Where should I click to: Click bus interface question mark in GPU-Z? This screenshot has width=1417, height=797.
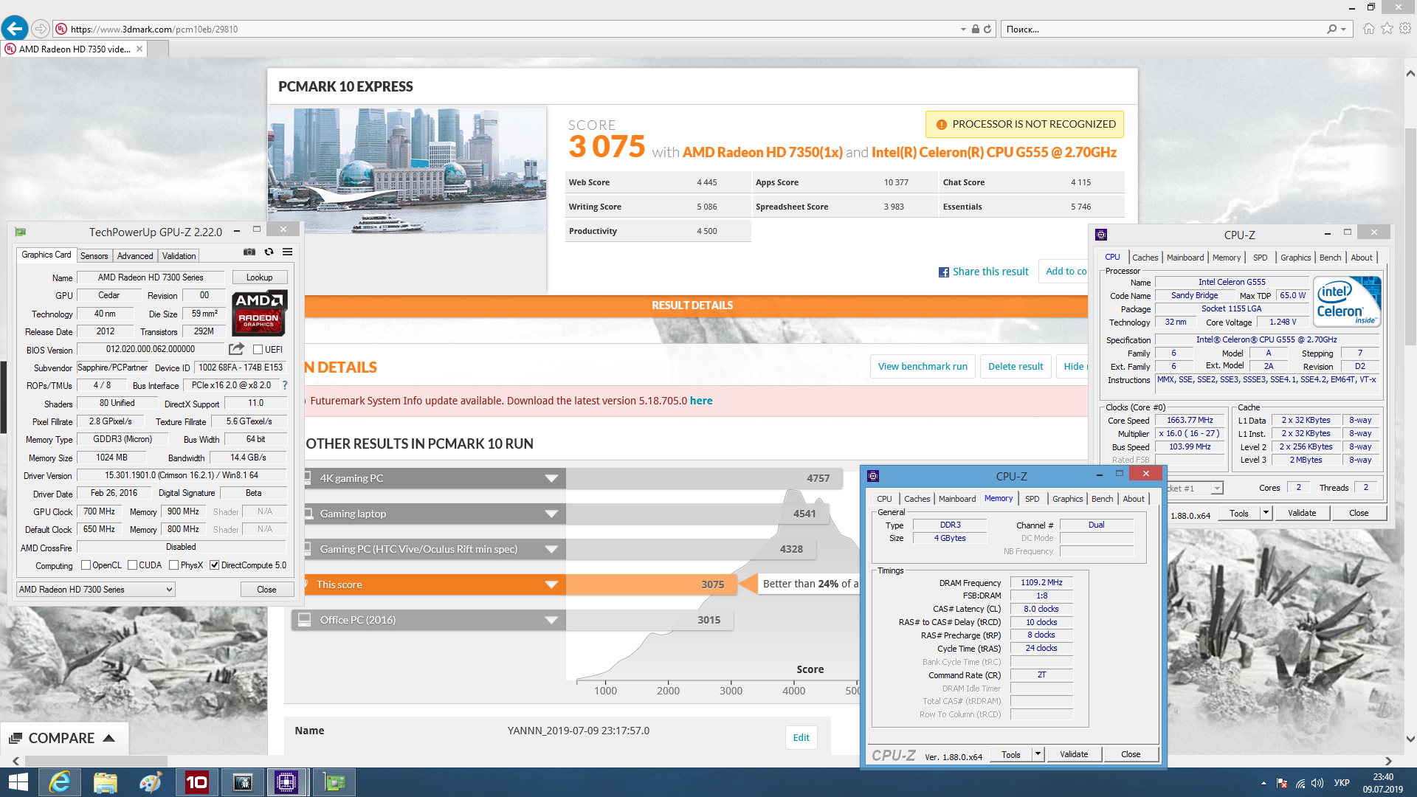(x=285, y=385)
